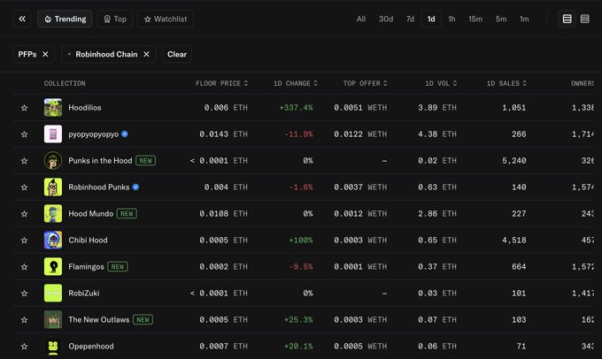The image size is (602, 359).
Task: Click Hoodilios +337.4% change value
Action: coord(296,108)
